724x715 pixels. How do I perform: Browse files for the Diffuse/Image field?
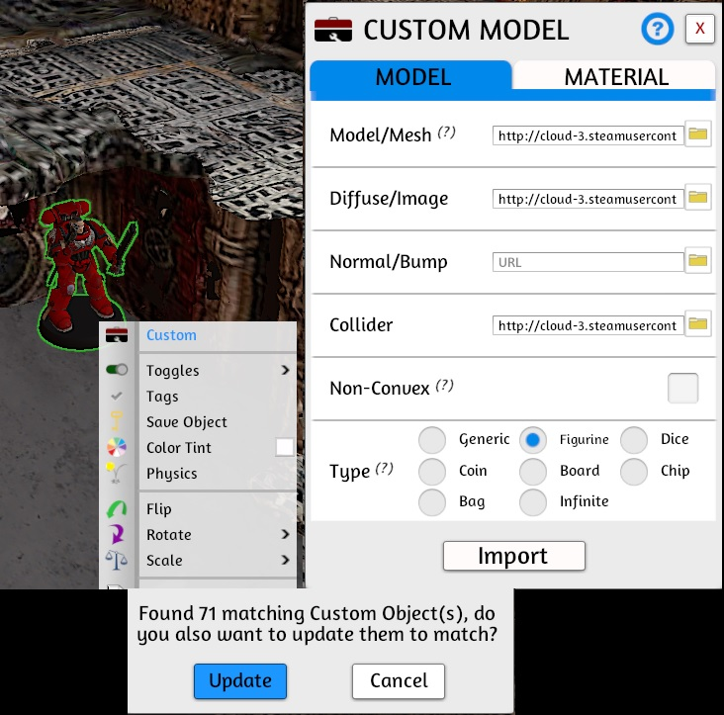coord(697,198)
